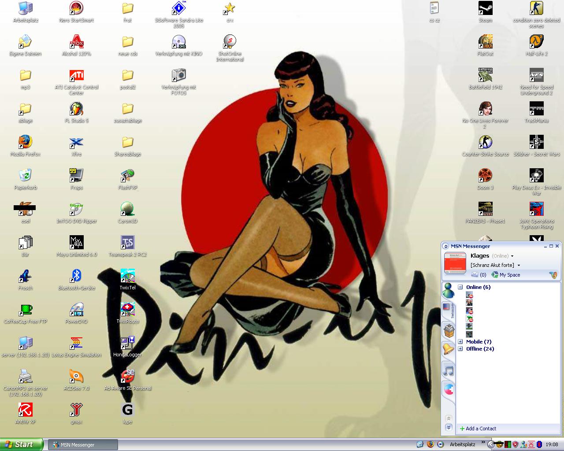Open the Klages online status dropdown
564x451 pixels.
pyautogui.click(x=512, y=256)
